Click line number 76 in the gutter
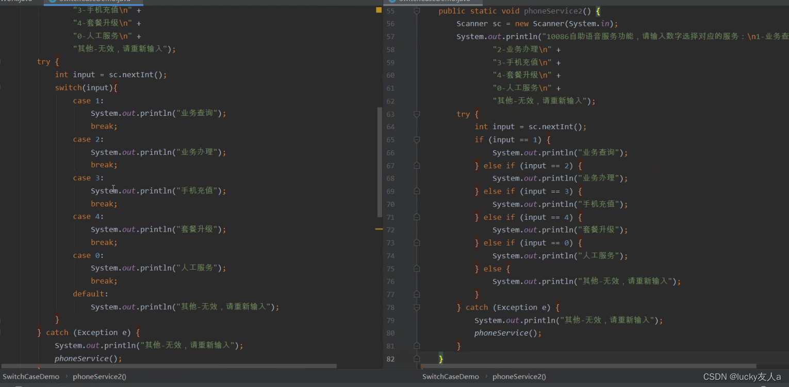 pos(390,282)
